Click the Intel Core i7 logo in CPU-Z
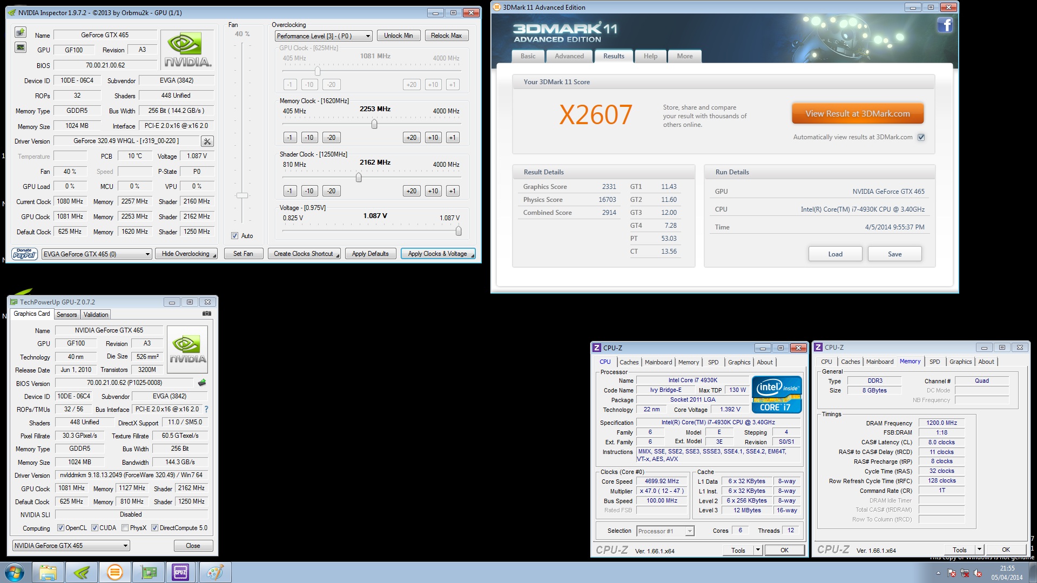The height and width of the screenshot is (583, 1037). coord(777,395)
